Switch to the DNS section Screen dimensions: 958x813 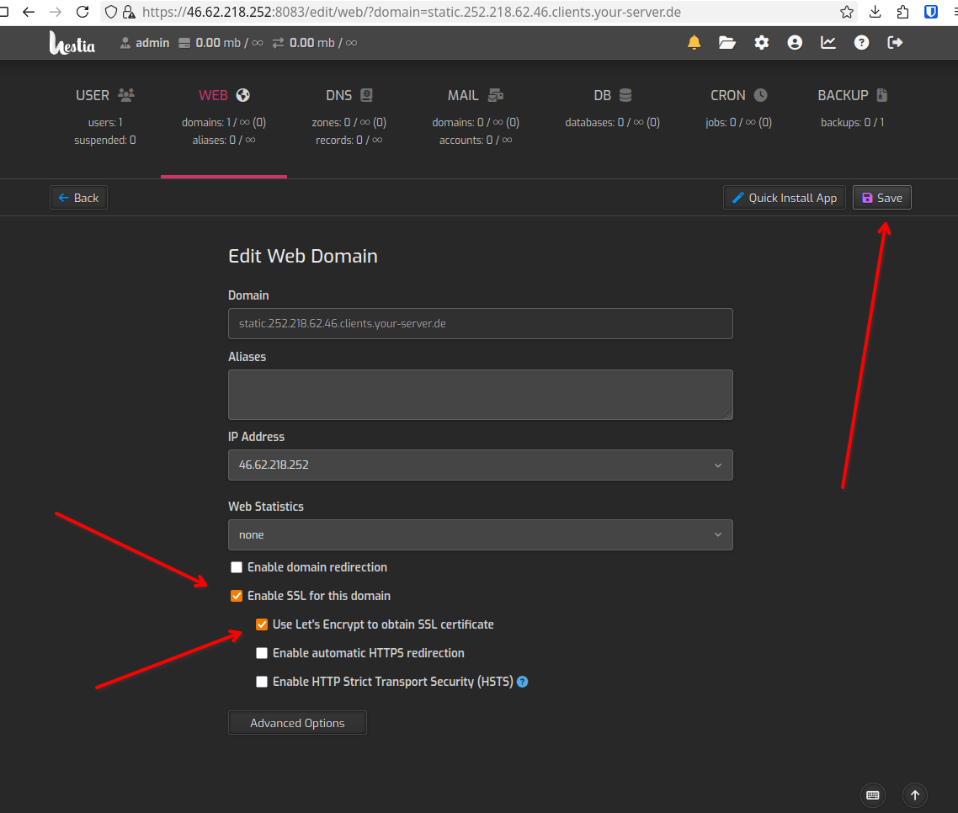coord(349,95)
